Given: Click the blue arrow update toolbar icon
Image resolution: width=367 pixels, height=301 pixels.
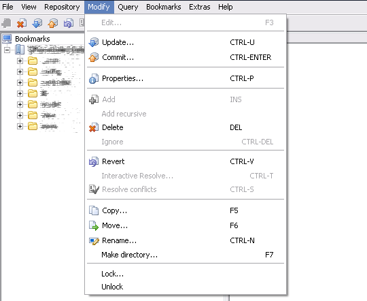Looking at the screenshot, I should click(x=37, y=23).
